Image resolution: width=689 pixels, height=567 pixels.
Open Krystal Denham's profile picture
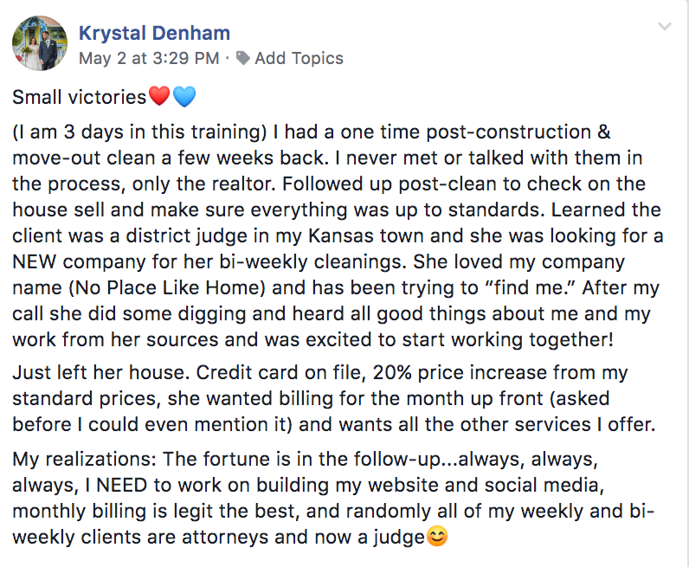(39, 43)
